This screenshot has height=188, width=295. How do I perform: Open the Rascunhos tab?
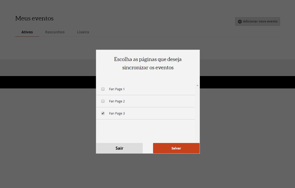(55, 32)
